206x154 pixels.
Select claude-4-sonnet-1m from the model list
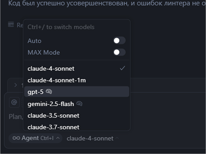[x=57, y=80]
